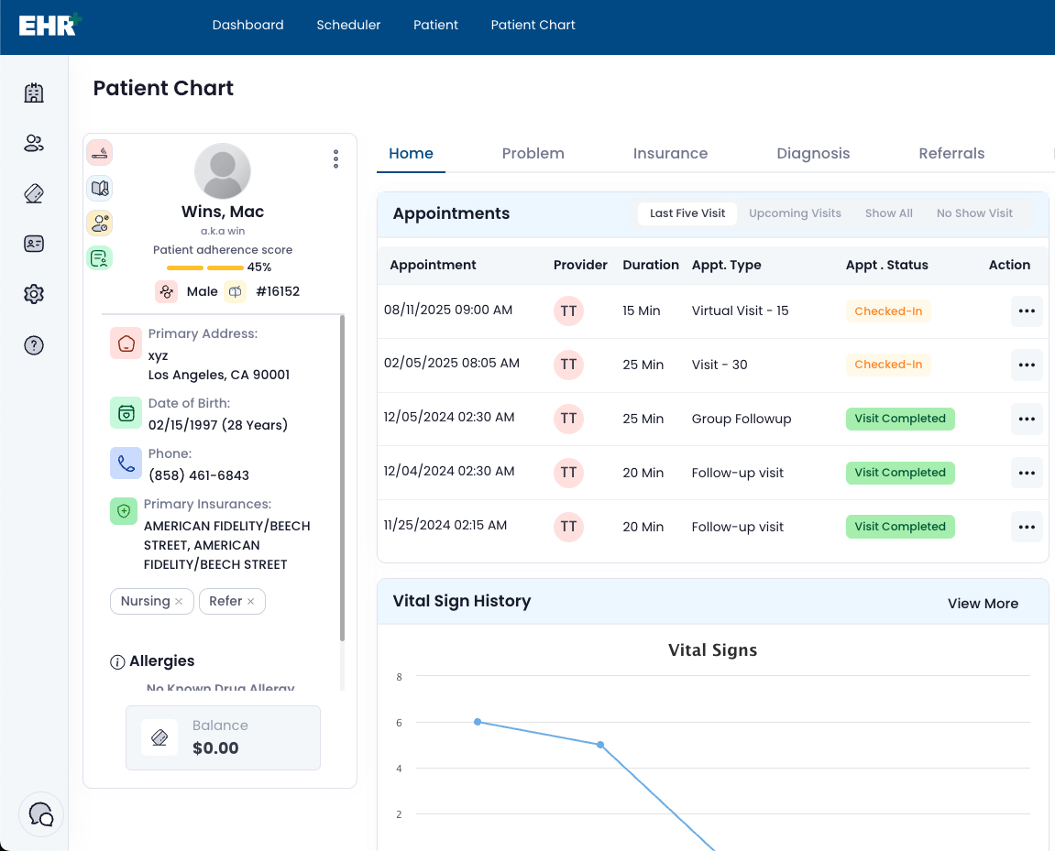The image size is (1055, 851).
Task: Open actions menu for 08/11/2025 appointment
Action: click(x=1026, y=311)
